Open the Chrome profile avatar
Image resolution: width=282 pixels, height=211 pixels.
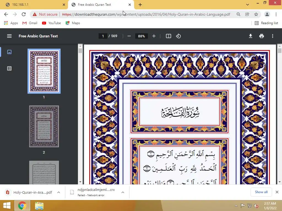point(267,14)
